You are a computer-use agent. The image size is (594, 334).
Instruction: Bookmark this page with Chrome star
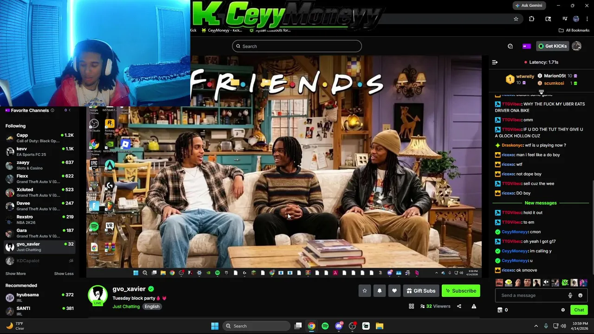click(x=516, y=19)
